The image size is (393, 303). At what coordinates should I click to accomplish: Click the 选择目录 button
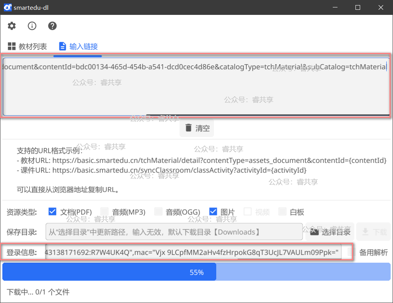(x=330, y=232)
